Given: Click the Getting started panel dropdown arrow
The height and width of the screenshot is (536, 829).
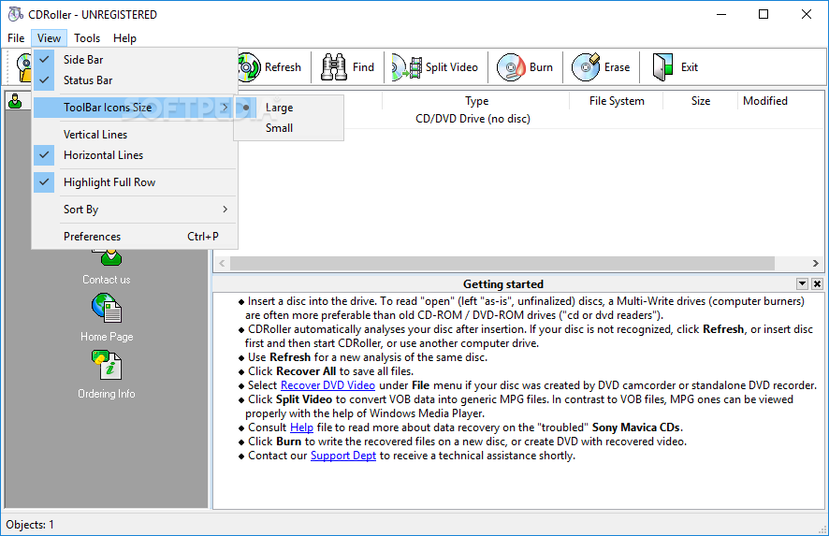Looking at the screenshot, I should point(802,283).
